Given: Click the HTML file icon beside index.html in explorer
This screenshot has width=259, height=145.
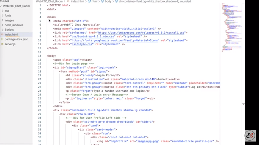Looking at the screenshot, I should click(2, 35).
